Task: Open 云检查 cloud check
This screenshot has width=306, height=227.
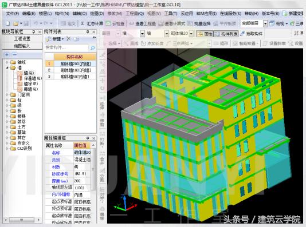Action: (115, 23)
